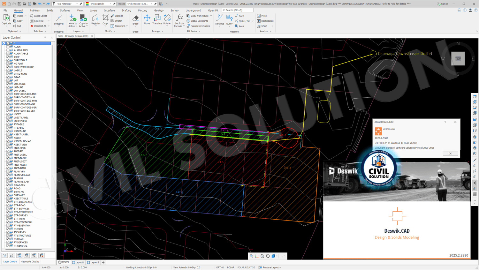Toggle visibility of ROAD layer checkbox
Screen dimensions: 479x270
[8, 188]
